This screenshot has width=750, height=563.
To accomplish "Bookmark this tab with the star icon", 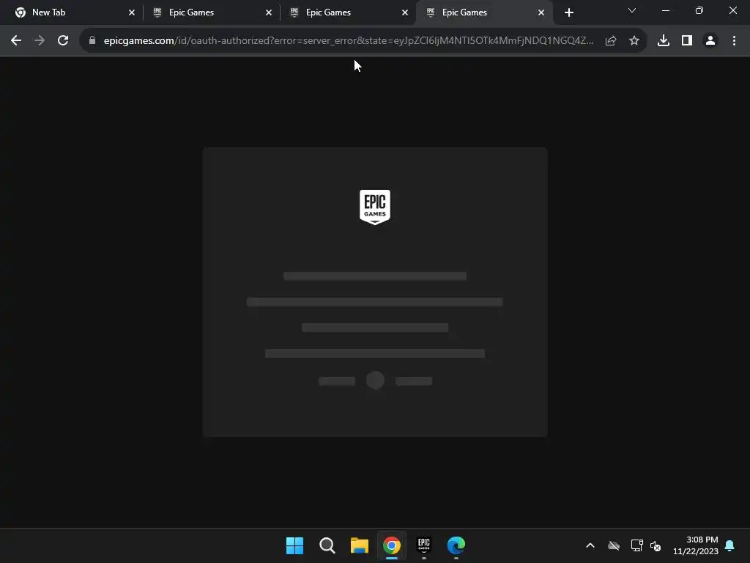I will 634,41.
